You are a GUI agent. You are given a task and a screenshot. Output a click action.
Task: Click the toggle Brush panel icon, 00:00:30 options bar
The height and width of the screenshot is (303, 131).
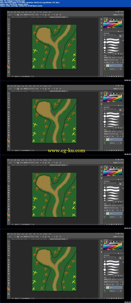[18, 15]
